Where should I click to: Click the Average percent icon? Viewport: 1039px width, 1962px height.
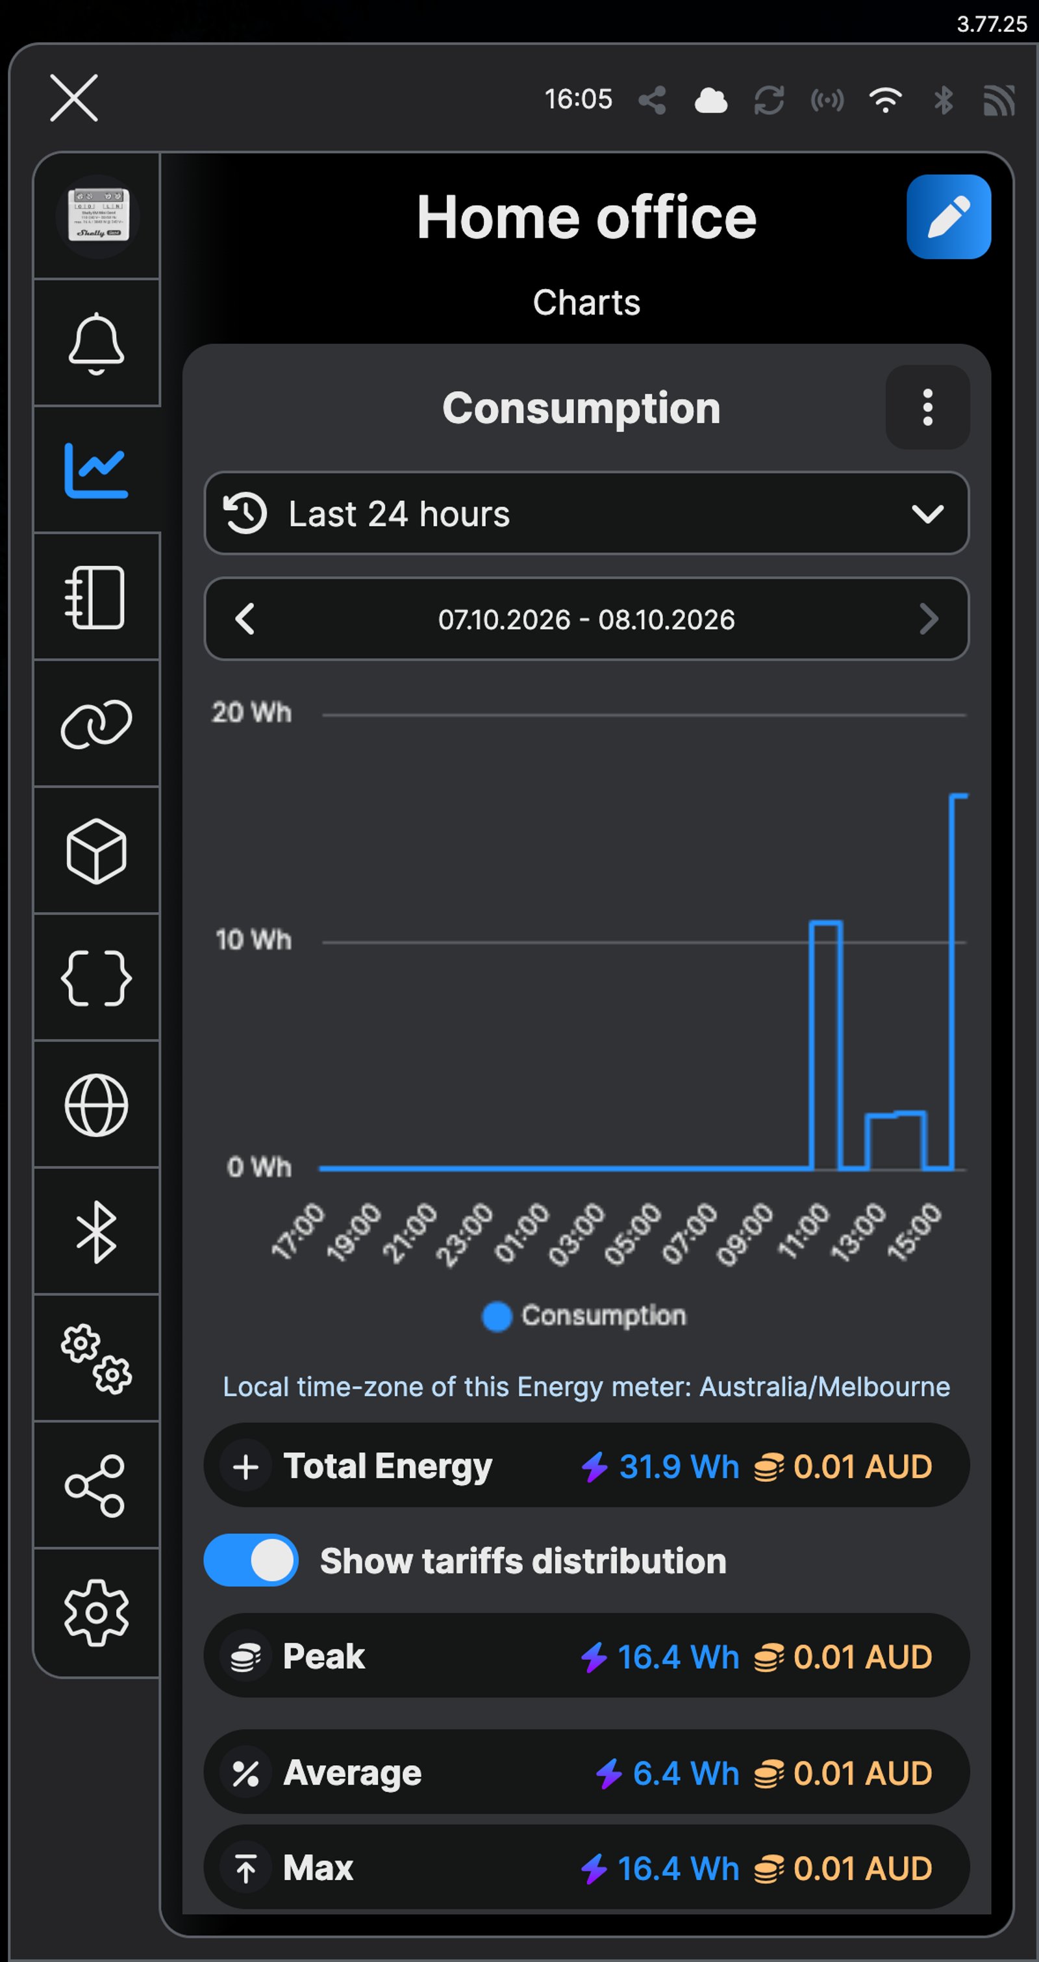[x=246, y=1774]
